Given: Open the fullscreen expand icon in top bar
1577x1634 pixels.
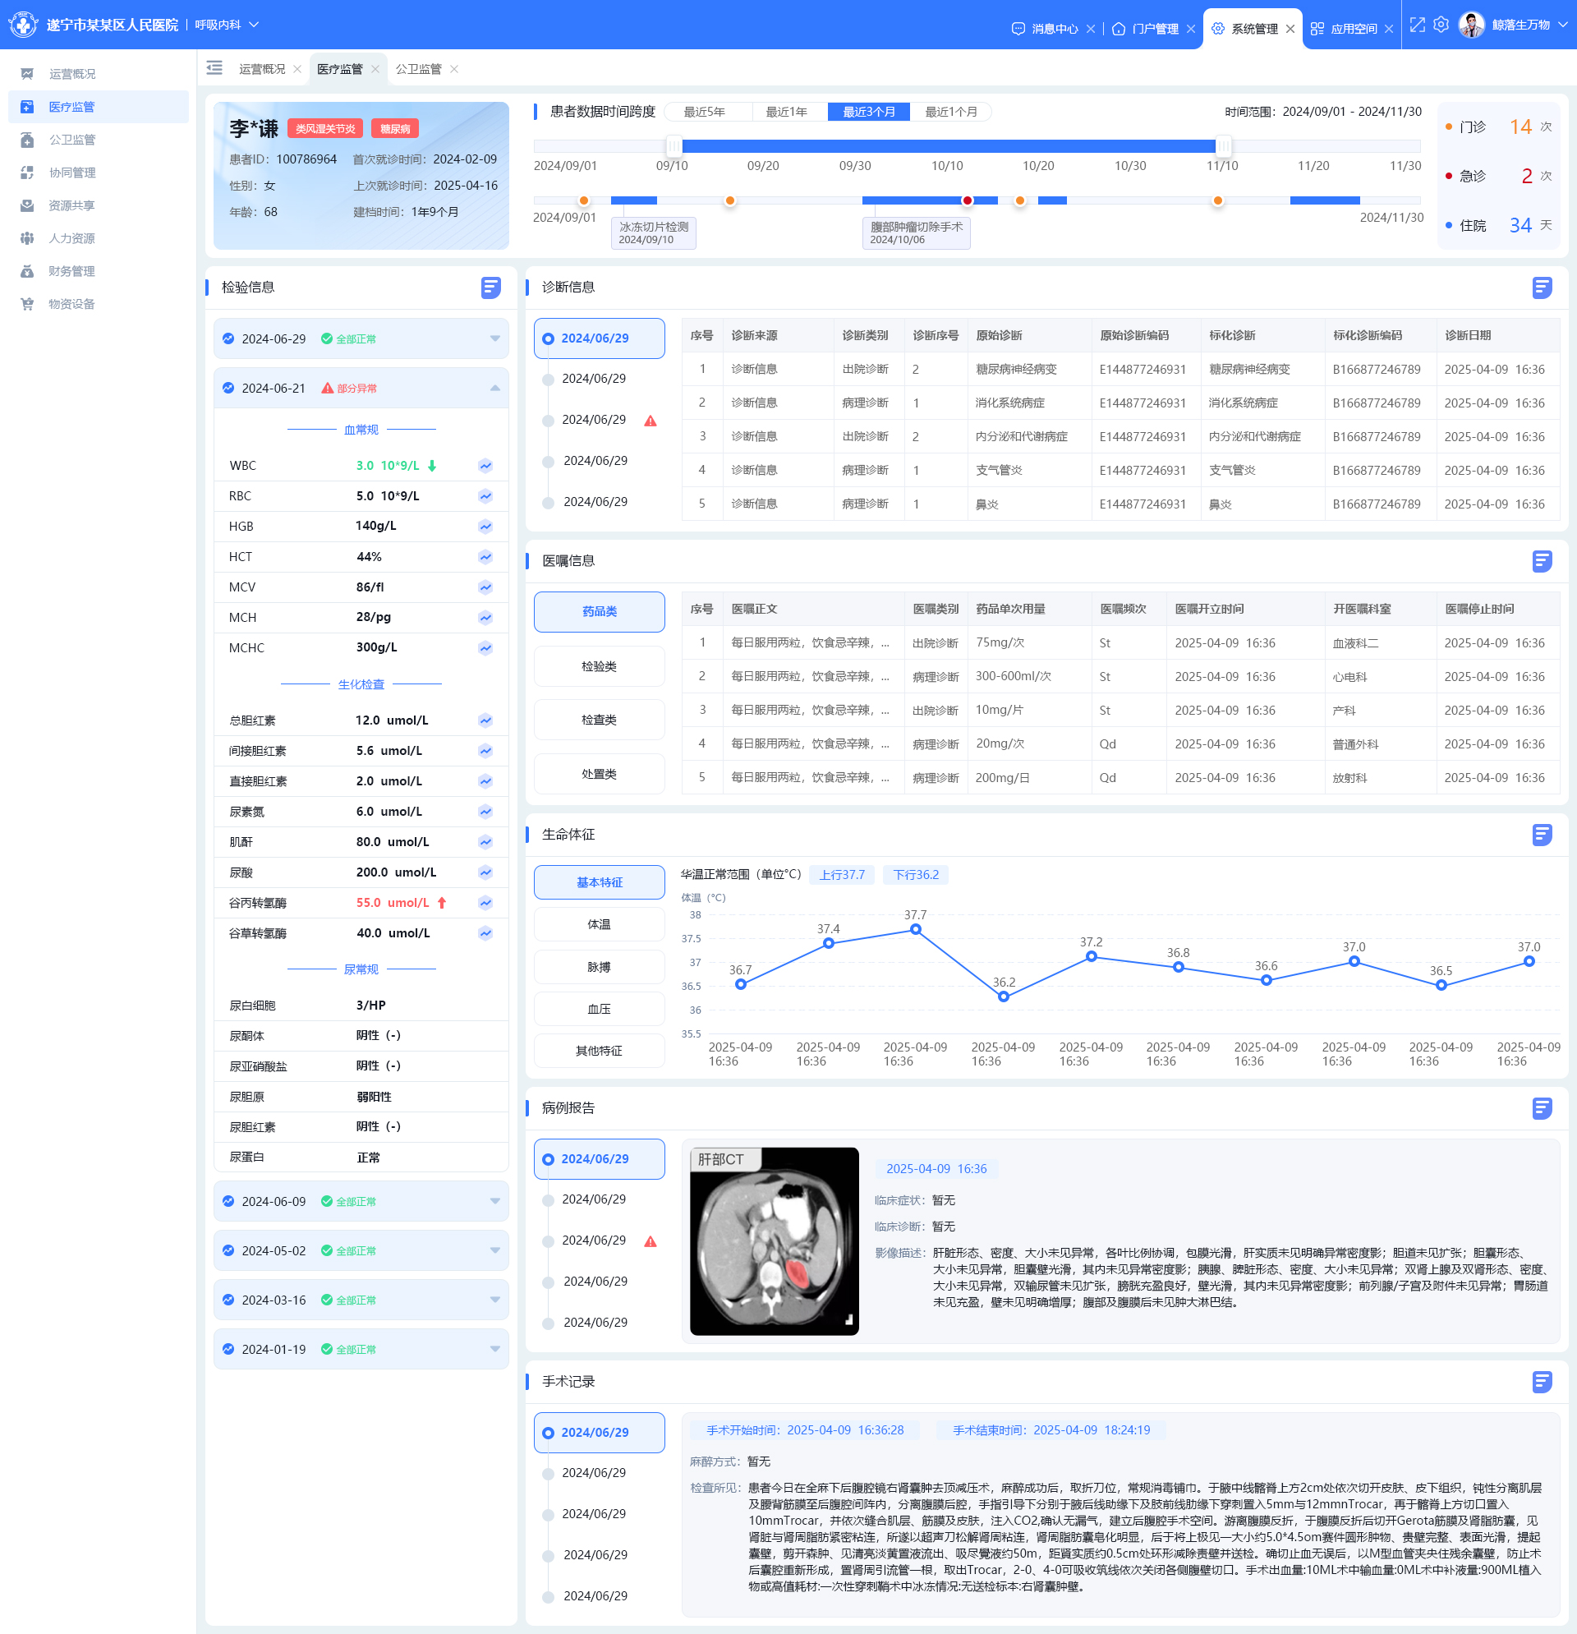Looking at the screenshot, I should 1417,25.
